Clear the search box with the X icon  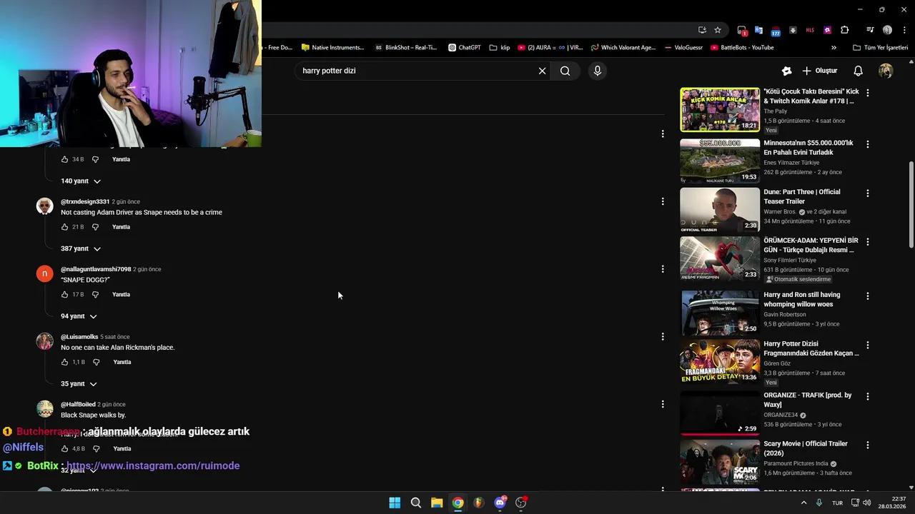coord(542,71)
